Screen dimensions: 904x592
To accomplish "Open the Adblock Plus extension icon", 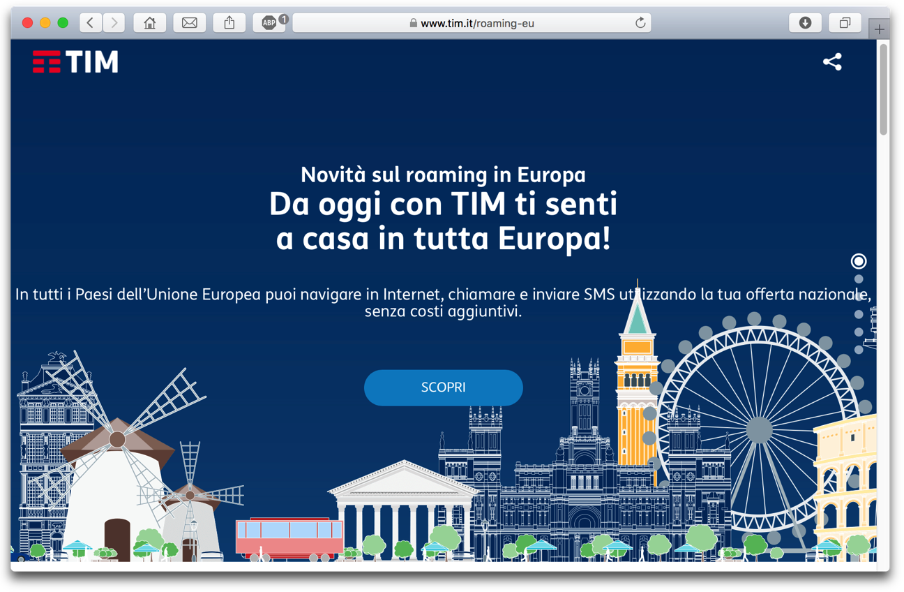I will tap(269, 22).
